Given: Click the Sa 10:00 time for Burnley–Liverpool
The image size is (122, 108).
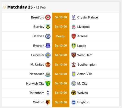Looking at the screenshot, I should click(x=61, y=27).
